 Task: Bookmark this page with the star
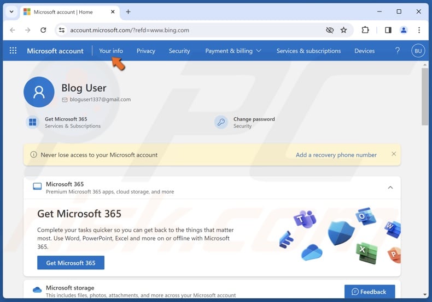(x=343, y=30)
